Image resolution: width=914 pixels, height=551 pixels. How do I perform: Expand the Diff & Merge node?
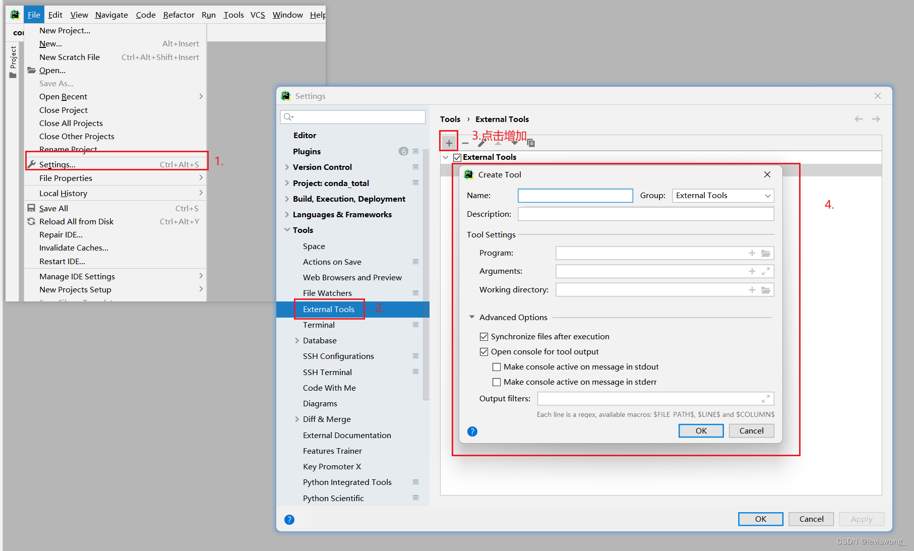click(x=297, y=419)
